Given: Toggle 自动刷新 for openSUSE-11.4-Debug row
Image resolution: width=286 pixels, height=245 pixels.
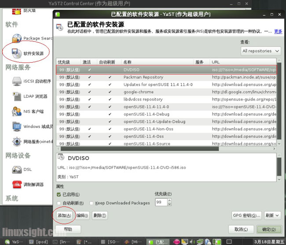Looking at the screenshot, I should coord(110,114).
